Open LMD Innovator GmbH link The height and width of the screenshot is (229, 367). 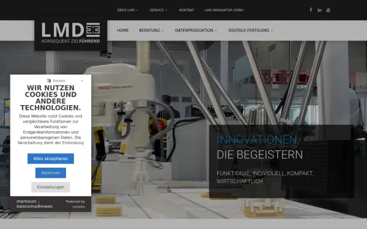(224, 10)
